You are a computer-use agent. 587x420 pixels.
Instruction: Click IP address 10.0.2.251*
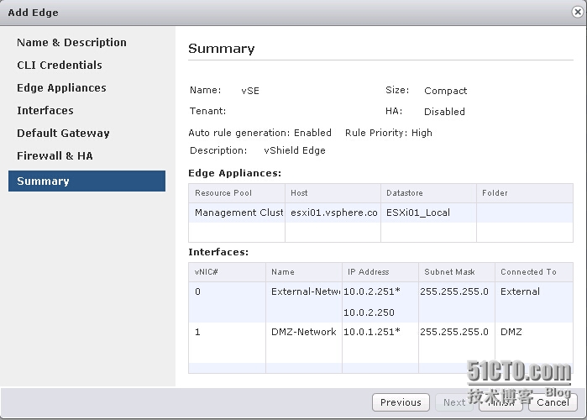click(372, 291)
